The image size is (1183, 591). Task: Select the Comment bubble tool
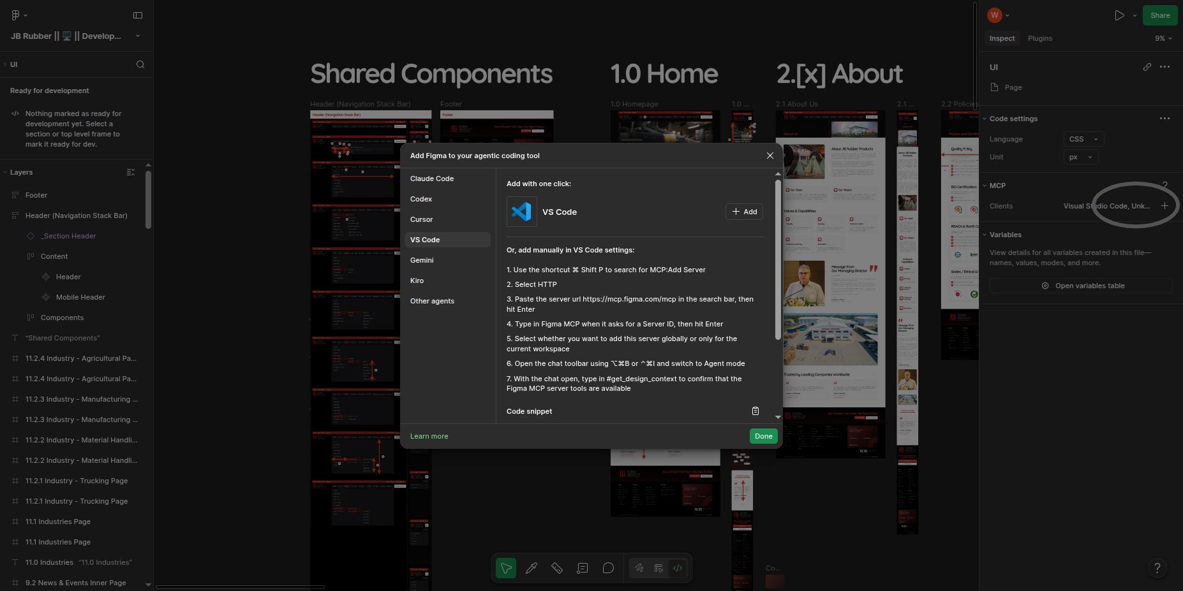click(x=608, y=568)
